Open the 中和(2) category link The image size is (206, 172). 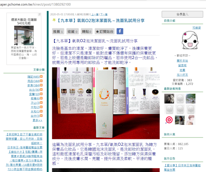(35, 107)
